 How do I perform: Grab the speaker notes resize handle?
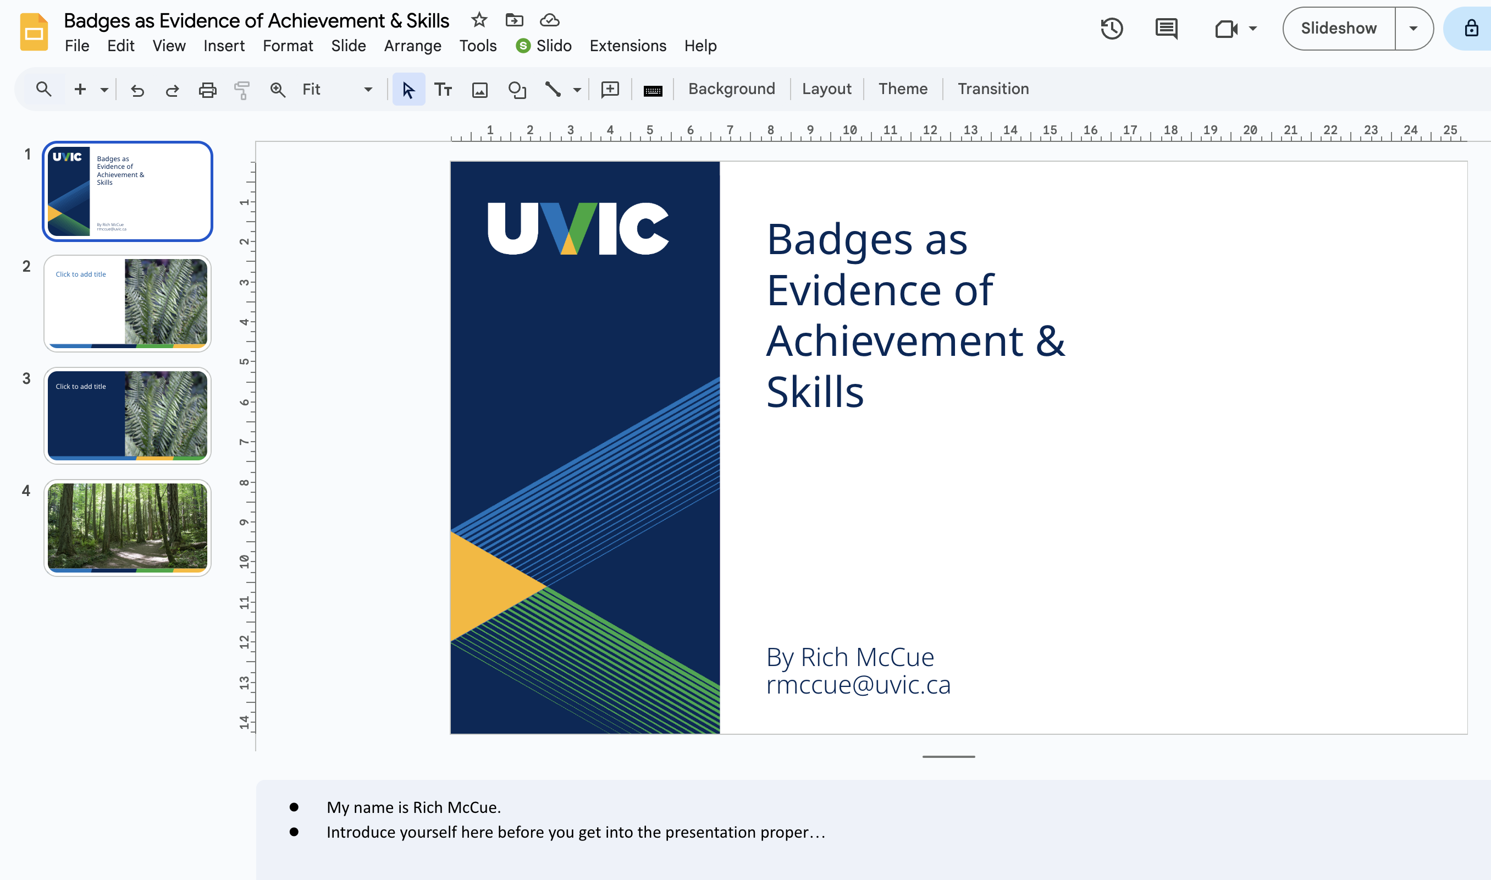(948, 757)
